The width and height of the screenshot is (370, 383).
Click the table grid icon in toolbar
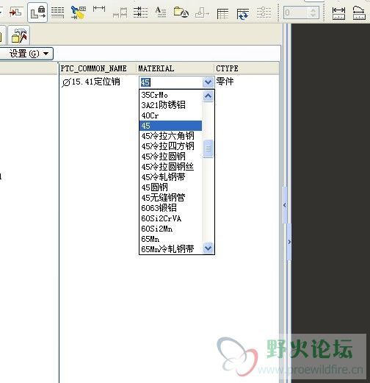(222, 13)
